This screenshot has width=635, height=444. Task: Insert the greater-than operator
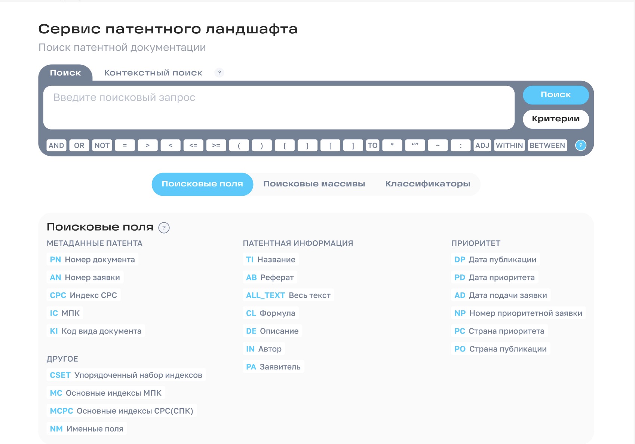148,145
